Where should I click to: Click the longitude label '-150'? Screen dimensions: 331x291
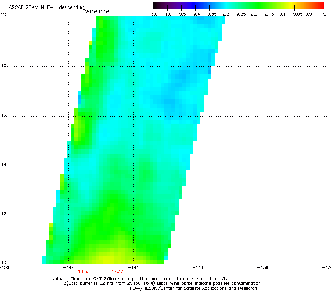pyautogui.click(x=4, y=268)
